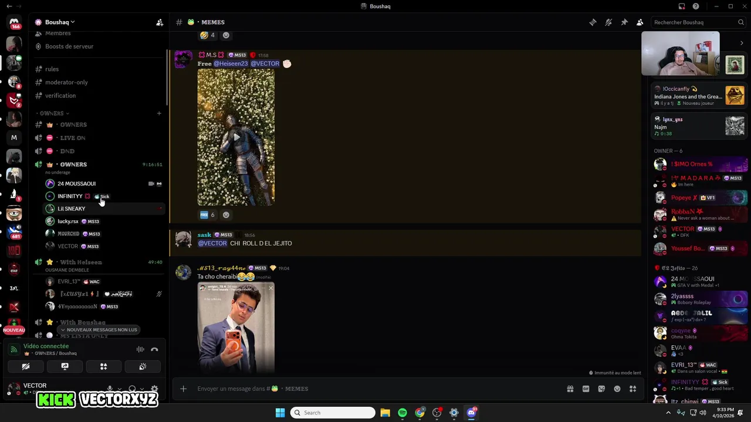Disconnect from voice with phone hang-up icon
This screenshot has height=422, width=751.
point(154,349)
